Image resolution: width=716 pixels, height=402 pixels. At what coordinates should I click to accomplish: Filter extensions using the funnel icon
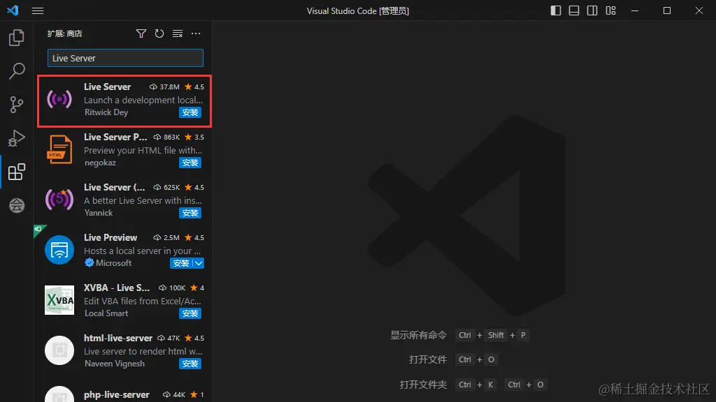141,33
